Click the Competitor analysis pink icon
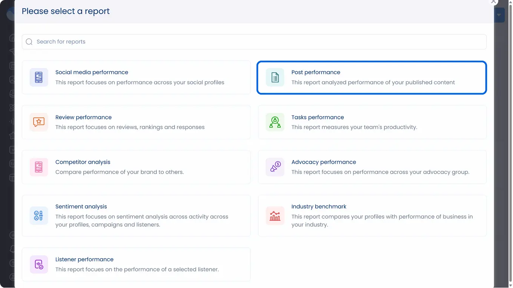513x288 pixels. pos(39,167)
